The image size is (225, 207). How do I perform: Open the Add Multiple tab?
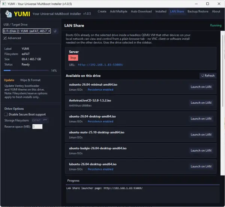click(x=118, y=12)
